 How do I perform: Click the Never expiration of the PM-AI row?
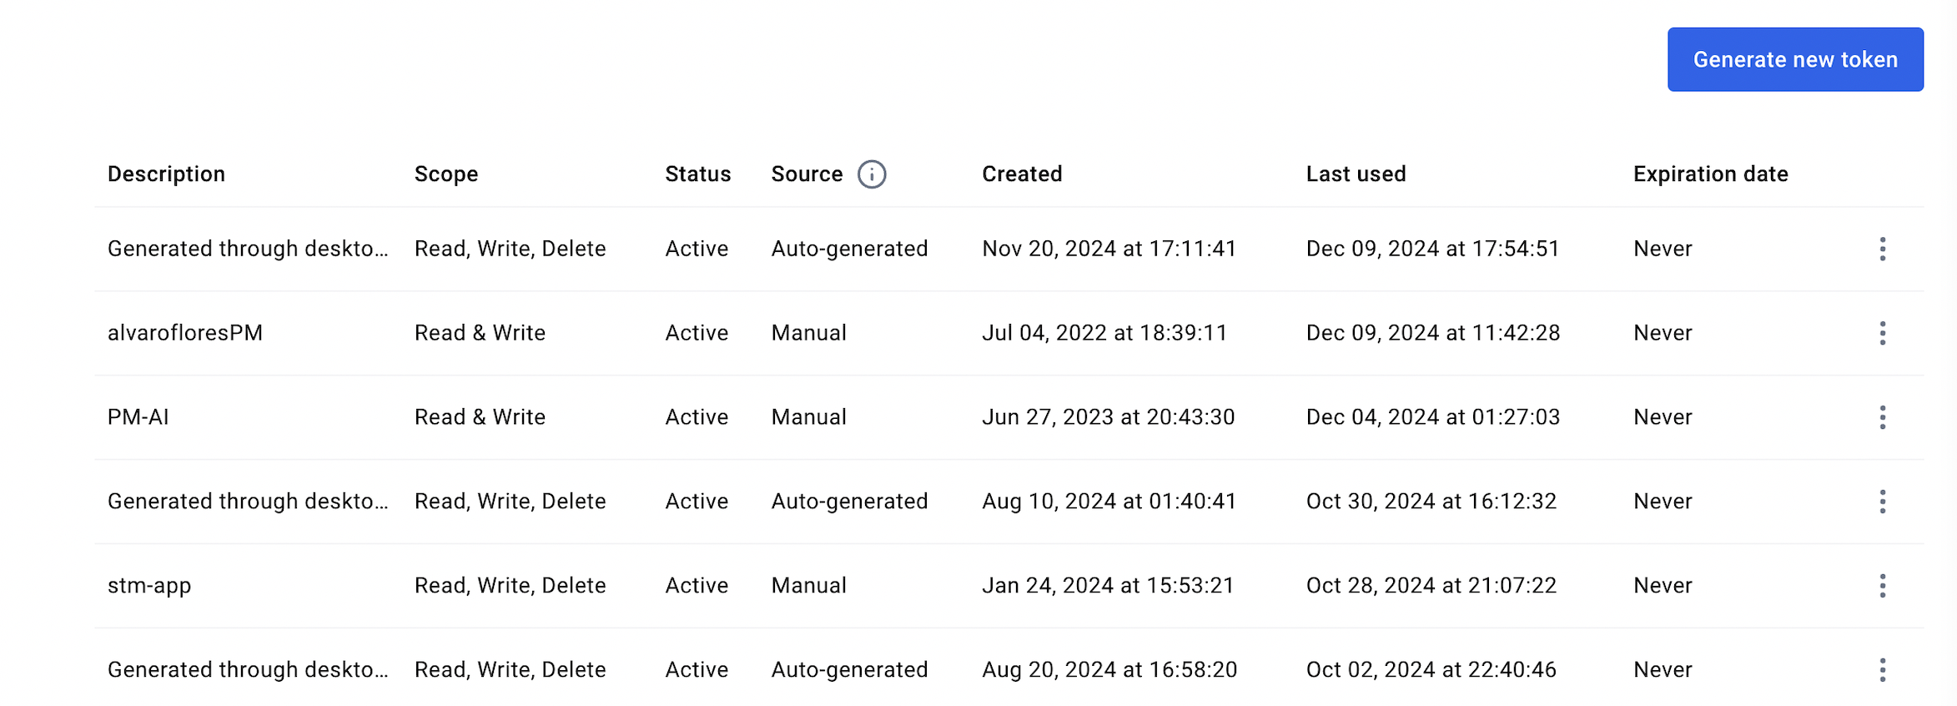tap(1663, 417)
